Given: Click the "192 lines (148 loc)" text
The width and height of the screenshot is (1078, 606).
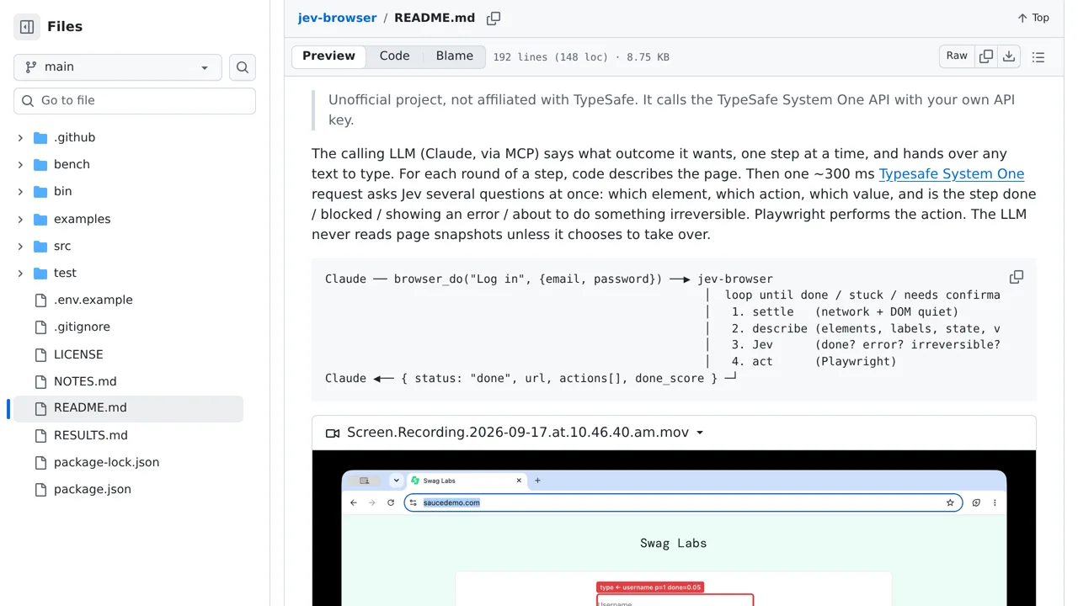Looking at the screenshot, I should point(551,57).
